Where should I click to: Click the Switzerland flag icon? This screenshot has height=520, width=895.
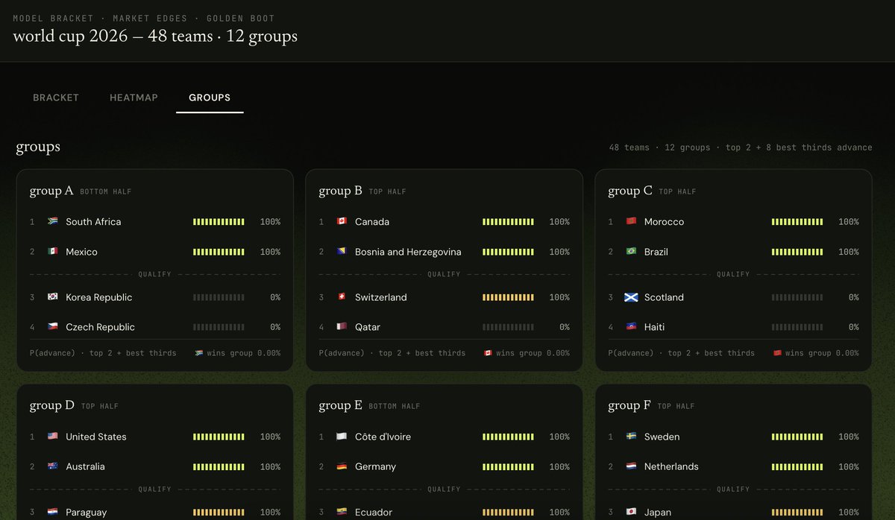(x=342, y=297)
